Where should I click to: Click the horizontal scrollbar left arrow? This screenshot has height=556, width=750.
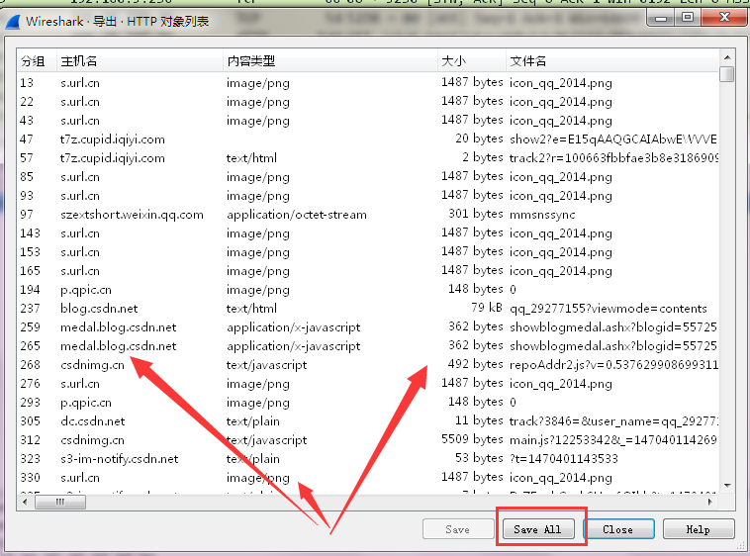point(25,502)
